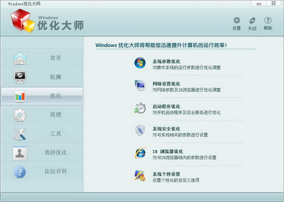Viewport: 284px width, 202px height.
Task: Open the 系统参数优化 link
Action: pyautogui.click(x=166, y=61)
